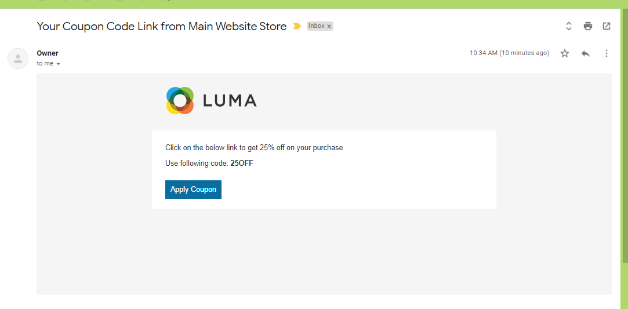Expand recipient details arrow beside 'to me'
The height and width of the screenshot is (309, 628).
coord(59,64)
